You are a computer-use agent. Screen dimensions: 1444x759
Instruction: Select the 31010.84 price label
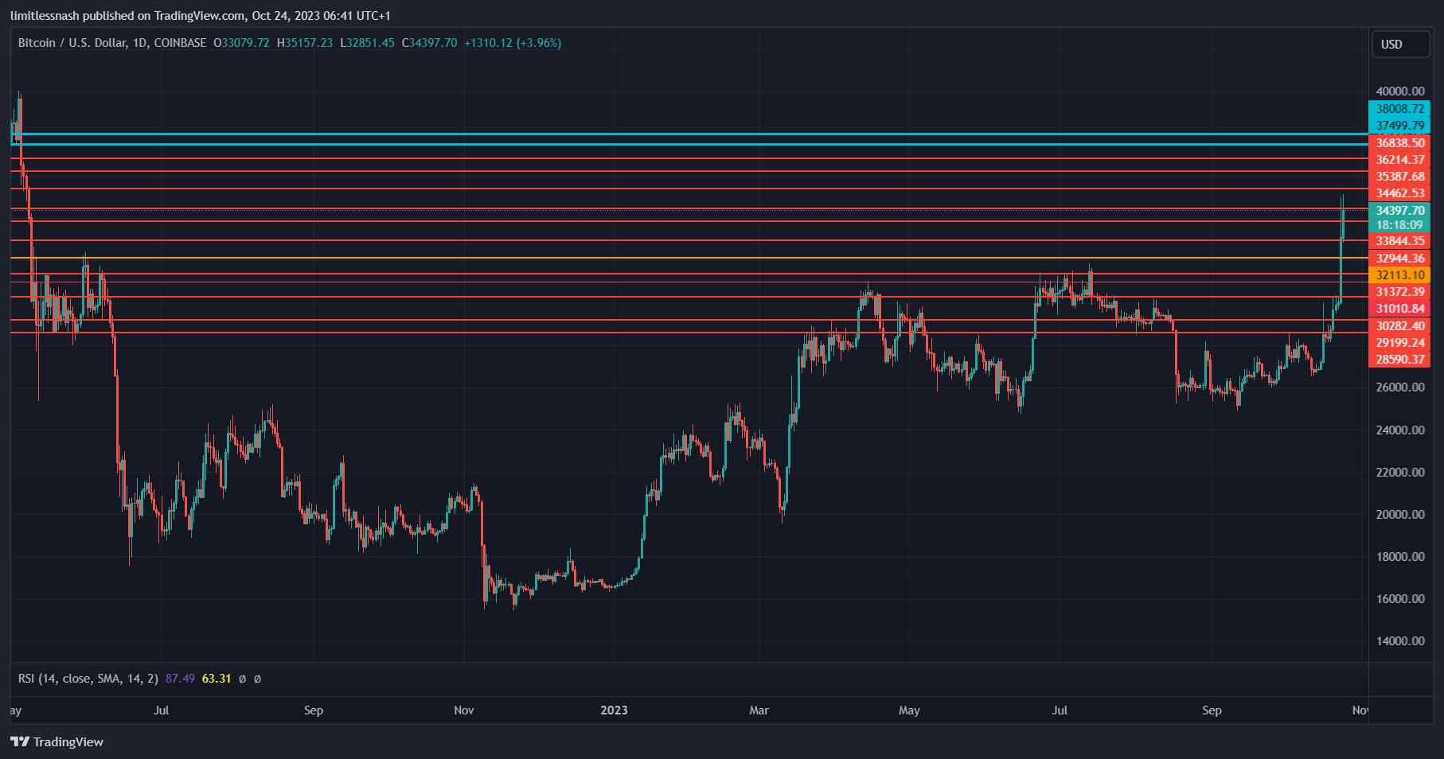click(1399, 309)
